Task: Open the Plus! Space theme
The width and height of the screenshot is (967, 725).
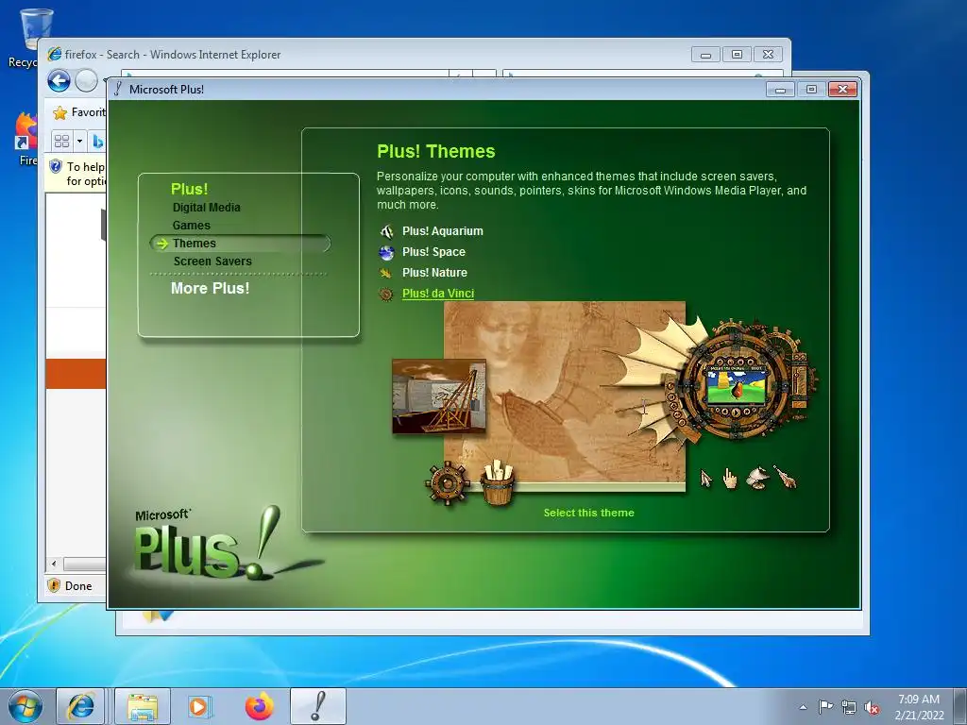Action: [433, 251]
